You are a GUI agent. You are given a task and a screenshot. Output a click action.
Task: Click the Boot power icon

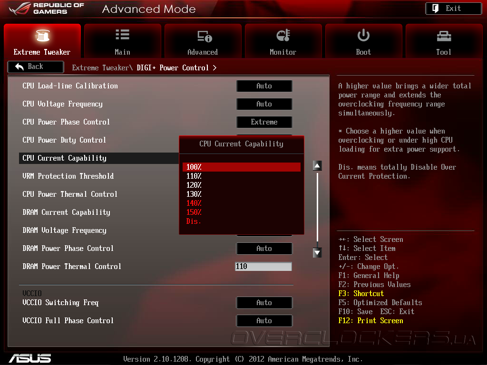[363, 35]
